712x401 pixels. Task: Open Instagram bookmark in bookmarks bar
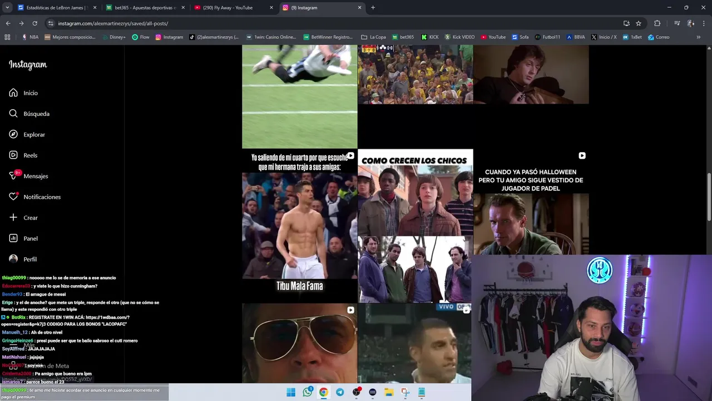click(169, 37)
